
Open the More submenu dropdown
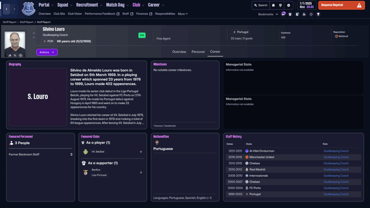pyautogui.click(x=183, y=14)
